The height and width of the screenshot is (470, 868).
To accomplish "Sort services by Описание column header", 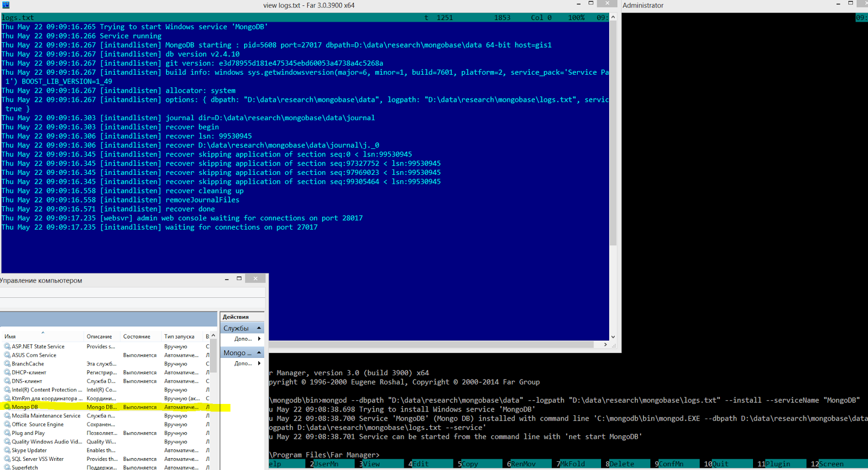I will tap(101, 336).
